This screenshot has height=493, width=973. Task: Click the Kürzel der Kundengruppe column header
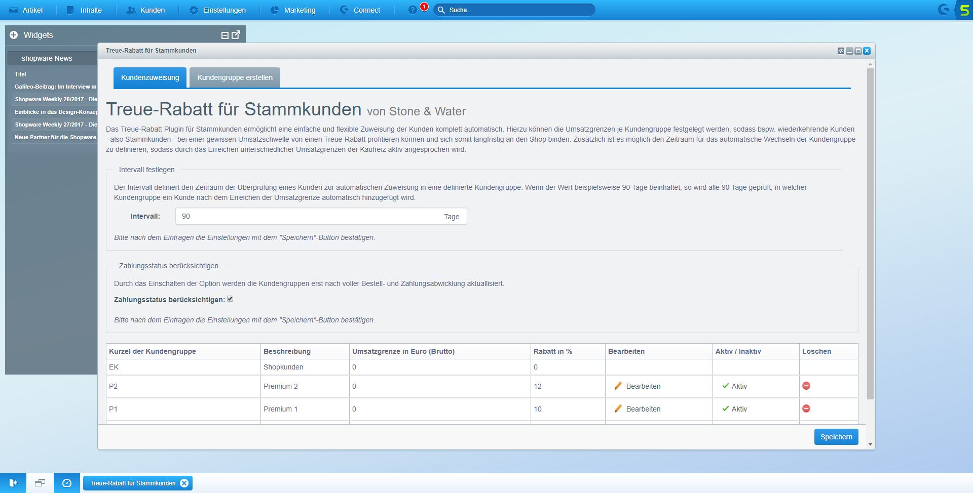click(183, 351)
